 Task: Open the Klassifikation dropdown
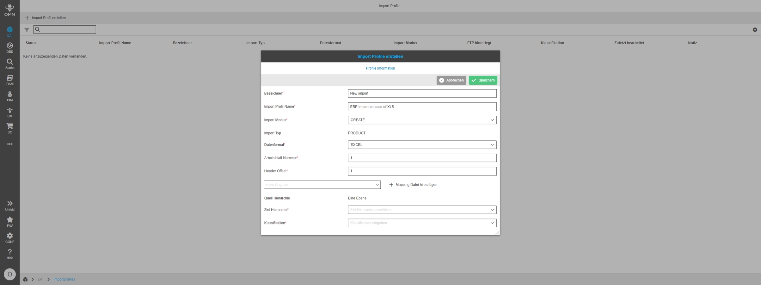click(422, 223)
